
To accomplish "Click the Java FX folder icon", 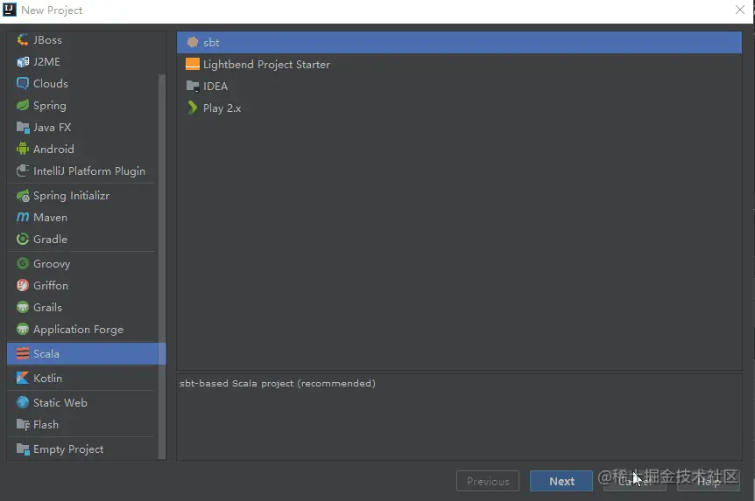I will (x=23, y=127).
